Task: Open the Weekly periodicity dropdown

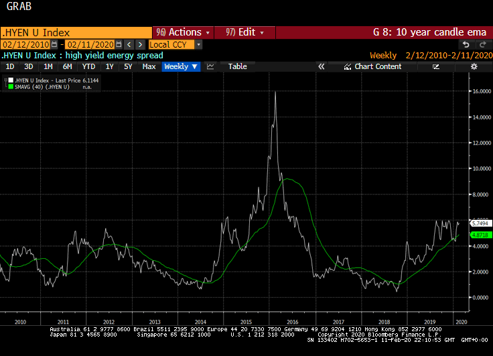Action: coord(181,66)
